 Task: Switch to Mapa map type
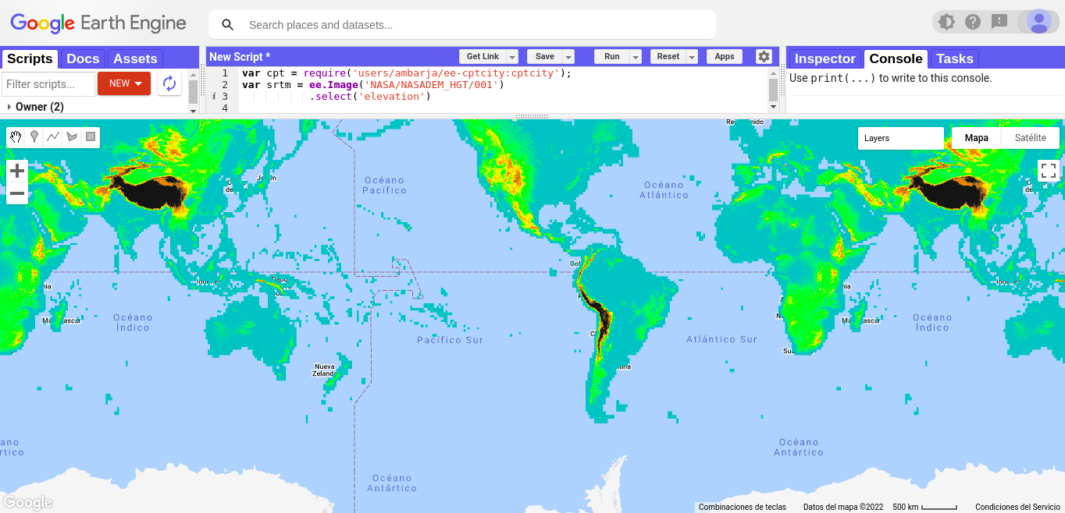976,138
